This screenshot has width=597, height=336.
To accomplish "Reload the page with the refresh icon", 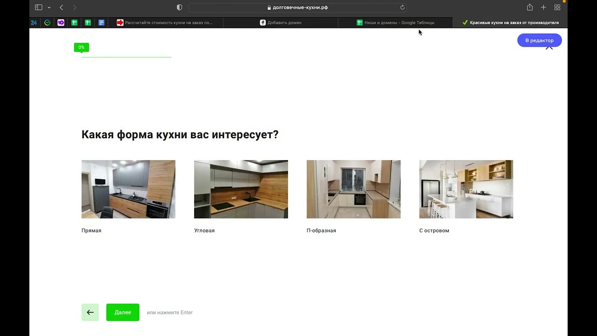I will [x=403, y=7].
